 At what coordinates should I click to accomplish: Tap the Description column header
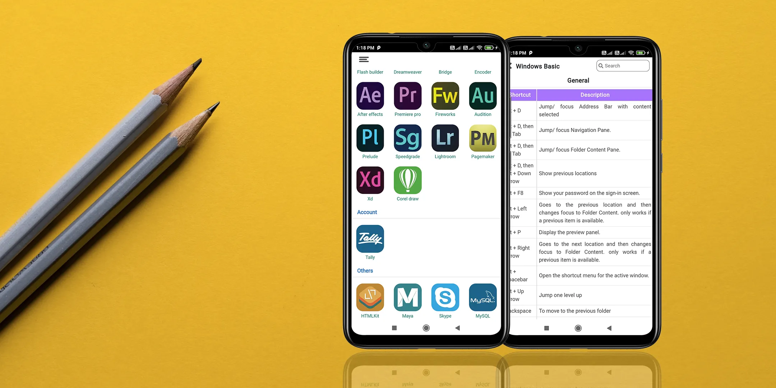(594, 94)
